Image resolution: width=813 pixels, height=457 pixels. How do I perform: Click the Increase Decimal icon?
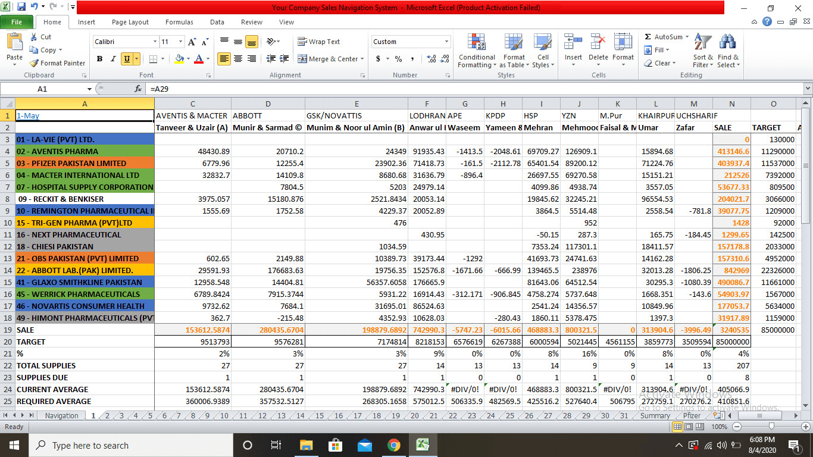(431, 59)
